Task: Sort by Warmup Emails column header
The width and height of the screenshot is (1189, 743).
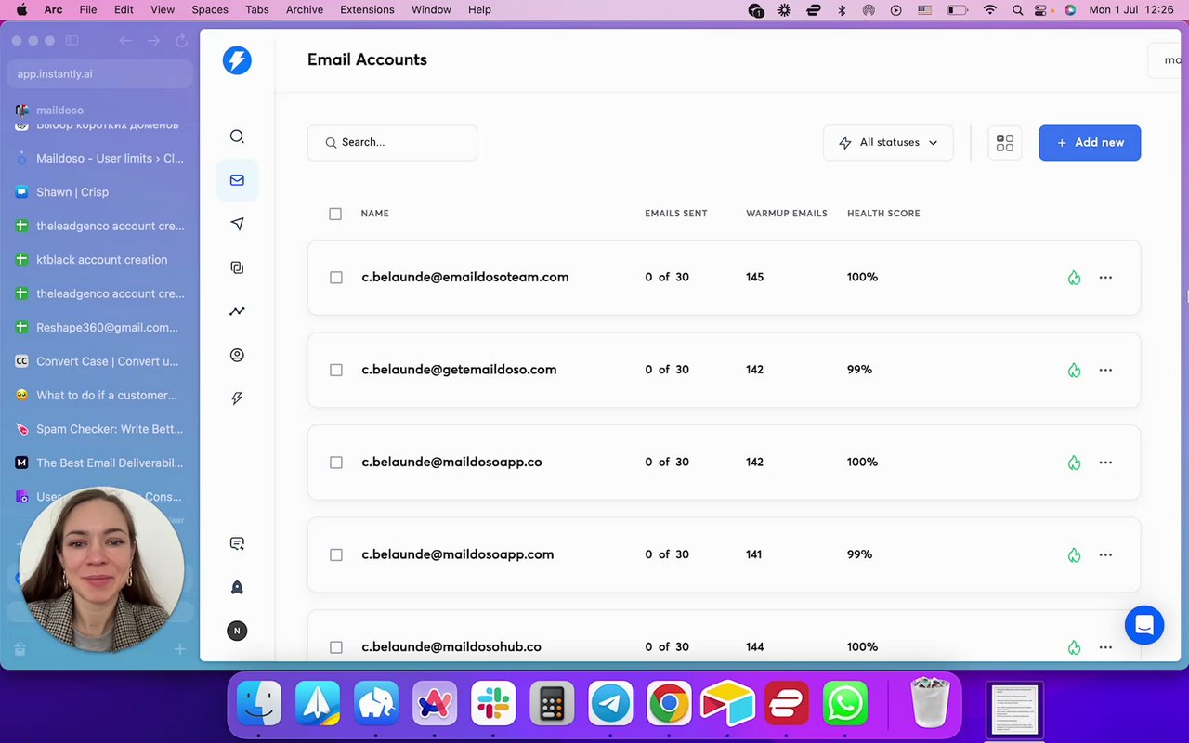Action: (x=787, y=214)
